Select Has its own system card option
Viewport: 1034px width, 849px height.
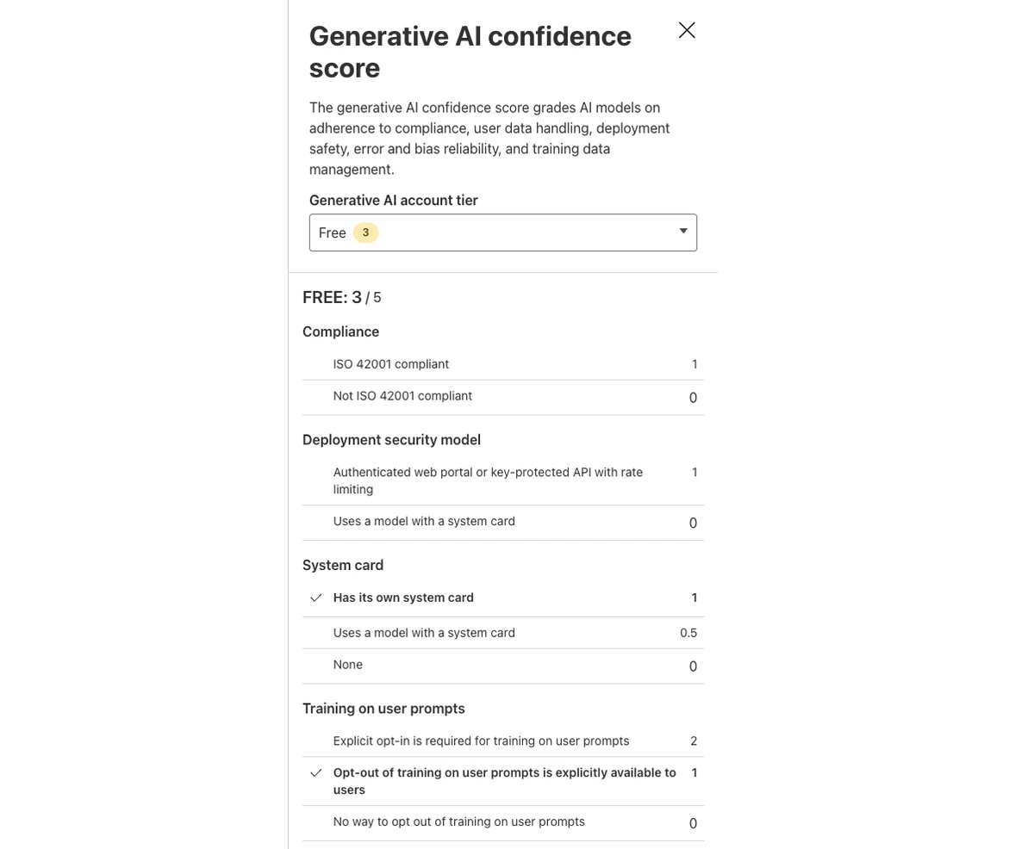(x=503, y=598)
